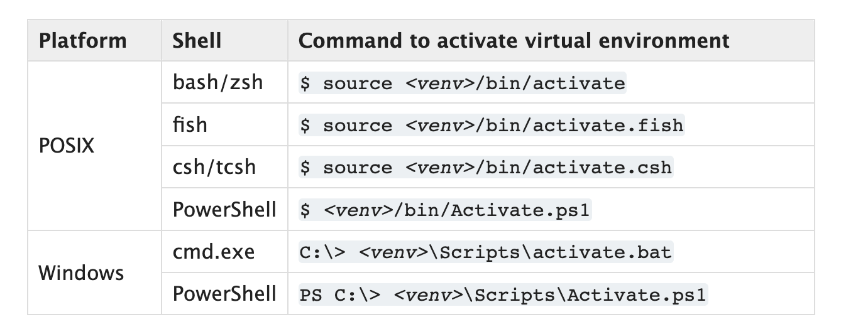841x329 pixels.
Task: Click the bash/zsh shell cell
Action: 217,82
